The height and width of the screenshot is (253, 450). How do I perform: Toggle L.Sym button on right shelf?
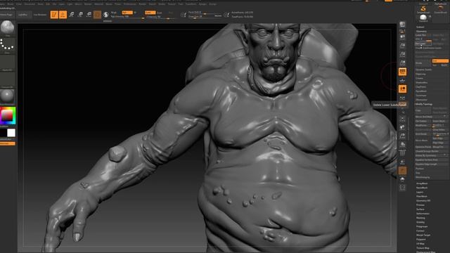tap(402, 98)
